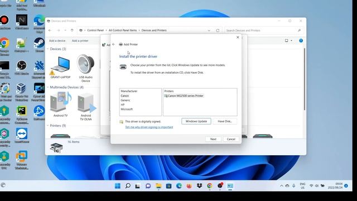This screenshot has height=201, width=357.
Task: Select the Android TV media device
Action: click(x=60, y=104)
